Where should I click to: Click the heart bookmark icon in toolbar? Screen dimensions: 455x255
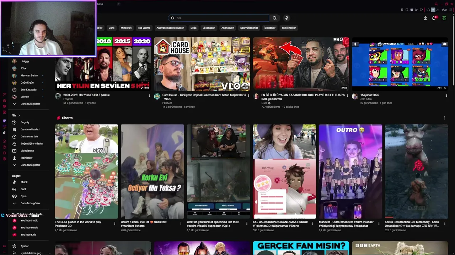coord(421,10)
